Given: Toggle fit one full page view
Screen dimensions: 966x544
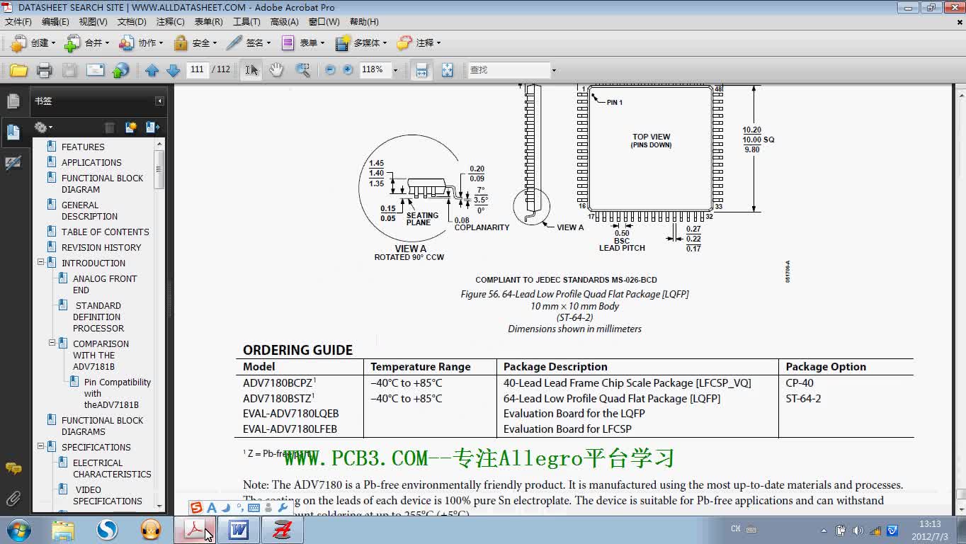Looking at the screenshot, I should (x=447, y=70).
